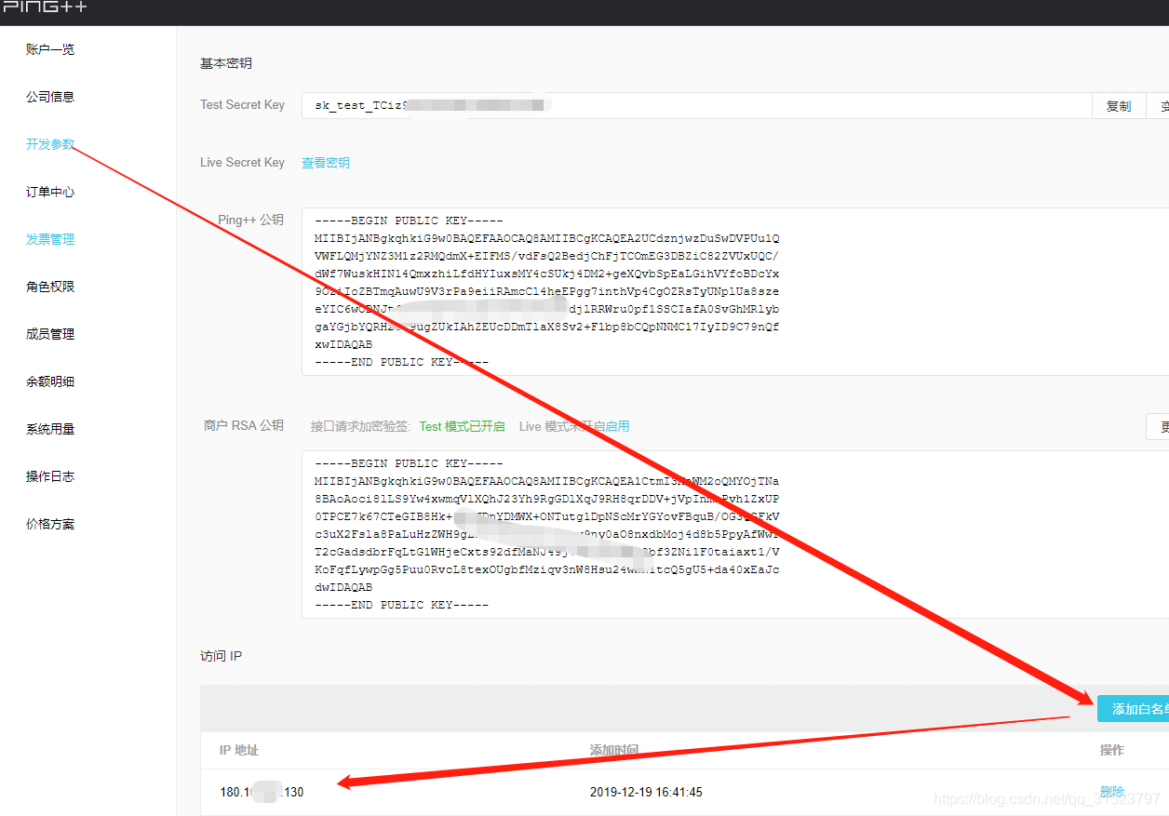Viewport: 1169px width, 816px height.
Task: Click the Test Secret Key label
Action: pyautogui.click(x=242, y=105)
